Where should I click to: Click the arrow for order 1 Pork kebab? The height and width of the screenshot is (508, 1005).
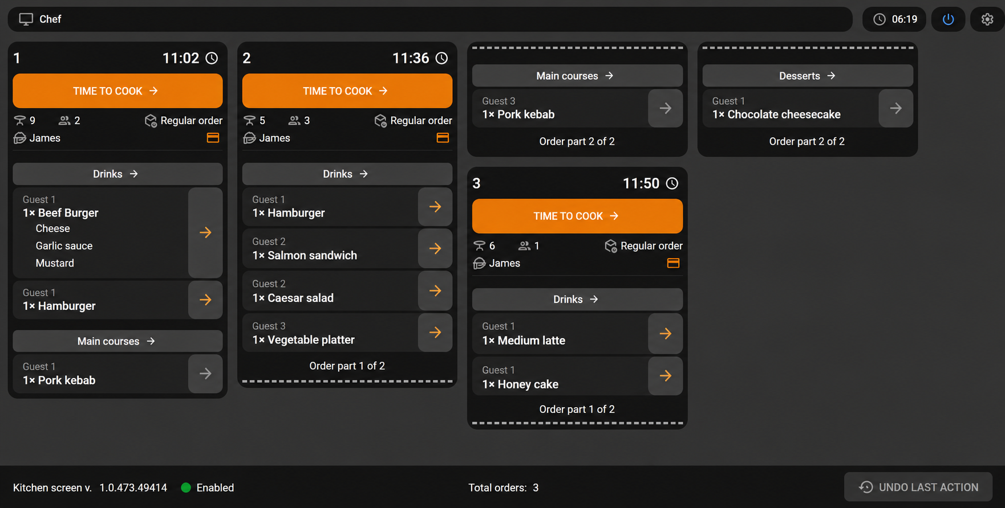point(205,374)
